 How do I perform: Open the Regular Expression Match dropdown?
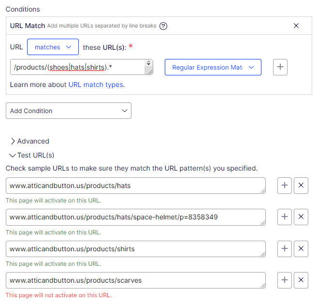(213, 67)
